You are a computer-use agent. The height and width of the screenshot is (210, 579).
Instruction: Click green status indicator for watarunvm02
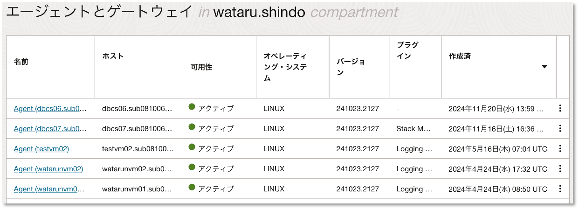tap(192, 167)
